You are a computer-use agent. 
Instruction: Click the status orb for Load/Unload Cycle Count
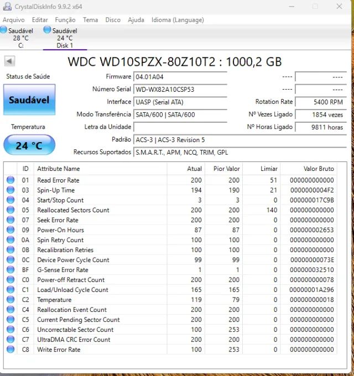(x=11, y=289)
